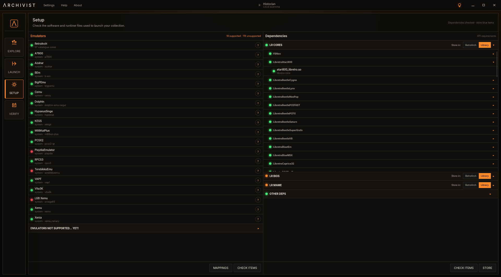The height and width of the screenshot is (277, 501).
Task: Open help for Cemu emulator
Action: (258, 93)
